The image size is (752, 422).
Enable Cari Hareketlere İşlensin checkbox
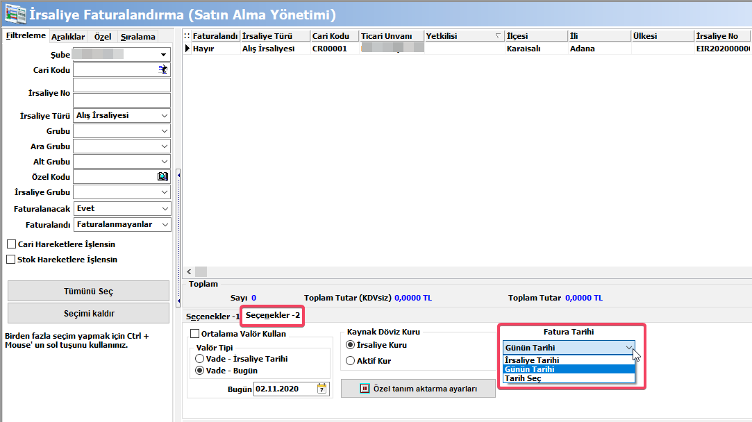(11, 244)
